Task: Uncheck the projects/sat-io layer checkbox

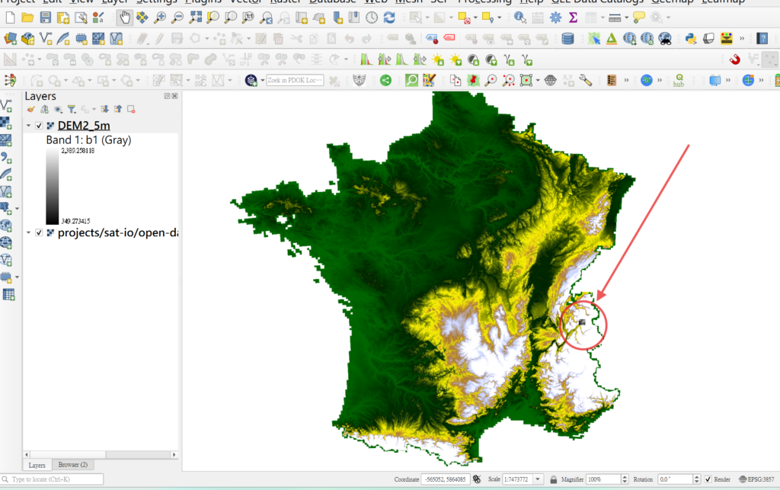Action: point(39,232)
